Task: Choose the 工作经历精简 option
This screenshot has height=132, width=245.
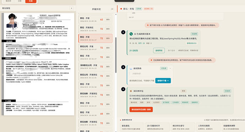Action: click(208, 127)
